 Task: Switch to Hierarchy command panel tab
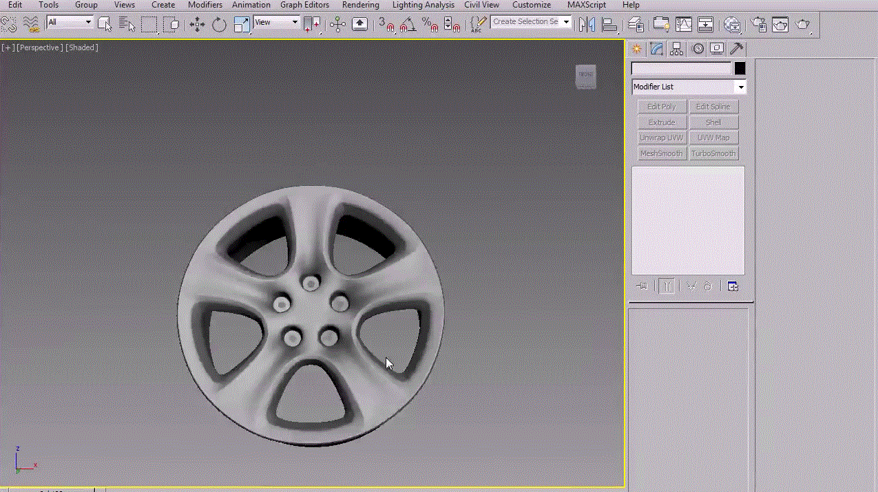(x=677, y=49)
